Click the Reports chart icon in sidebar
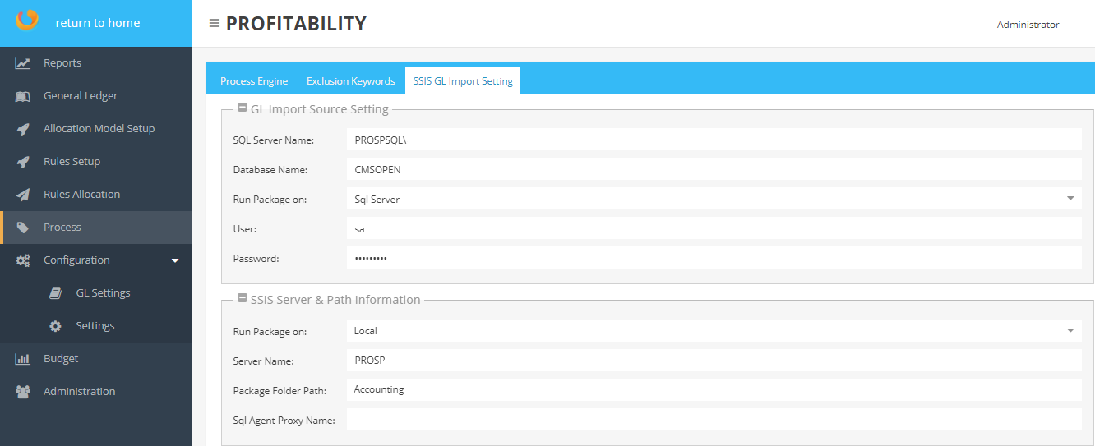Screen dimensions: 1095x446 (23, 63)
